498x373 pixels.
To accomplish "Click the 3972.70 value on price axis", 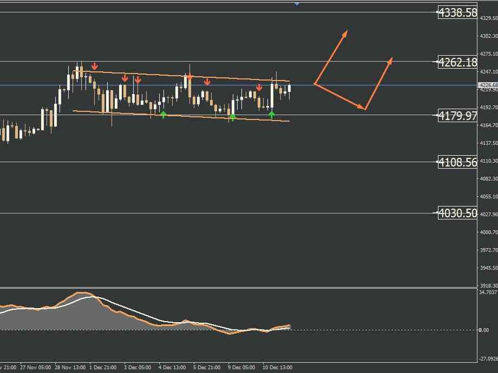I will point(488,250).
